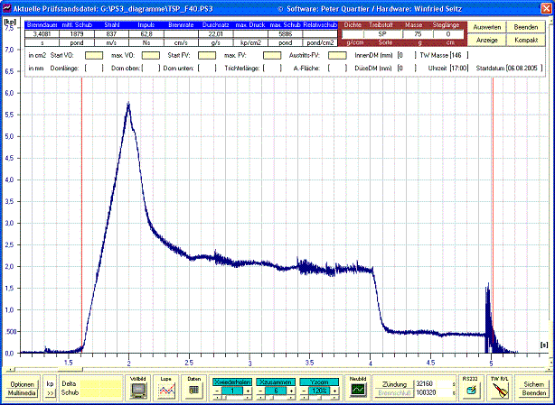Click the Uhrzeit field showing 17:00
Viewport: 555px width, 405px height.
click(459, 69)
